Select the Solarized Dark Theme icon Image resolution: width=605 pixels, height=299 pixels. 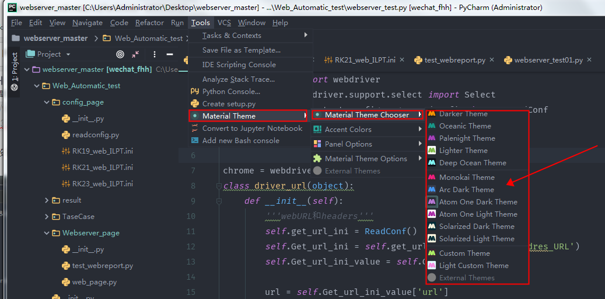tap(432, 227)
